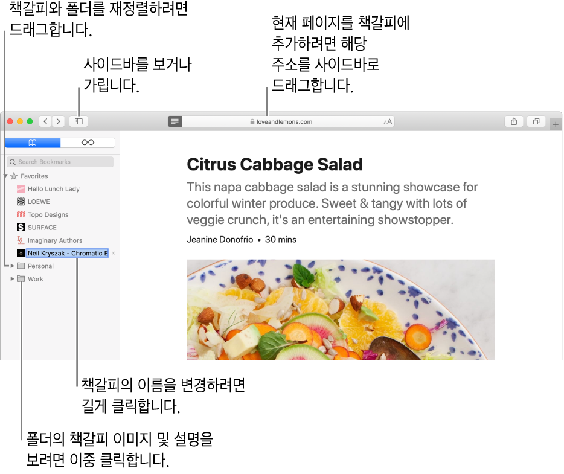This screenshot has width=564, height=474.
Task: Click the Neil Kryszak bookmark favicon
Action: pos(21,253)
